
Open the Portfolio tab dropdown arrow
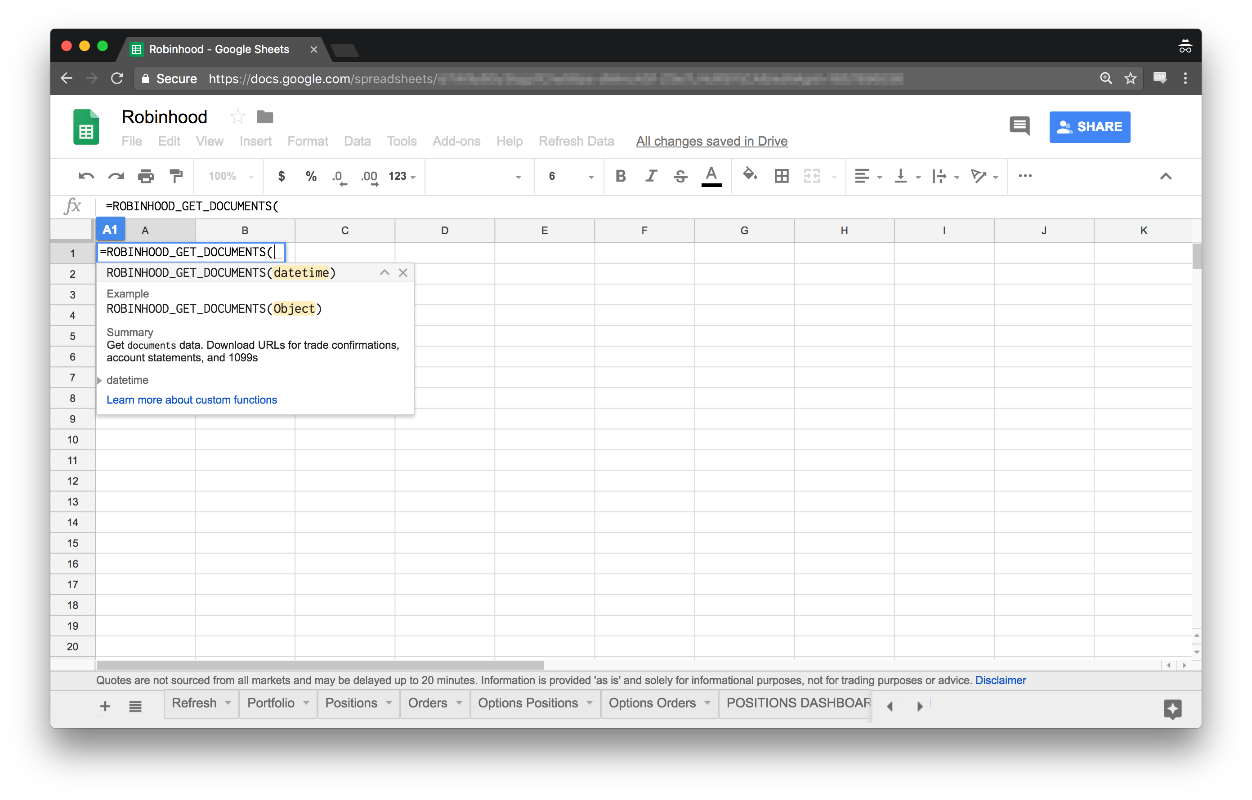pos(306,703)
